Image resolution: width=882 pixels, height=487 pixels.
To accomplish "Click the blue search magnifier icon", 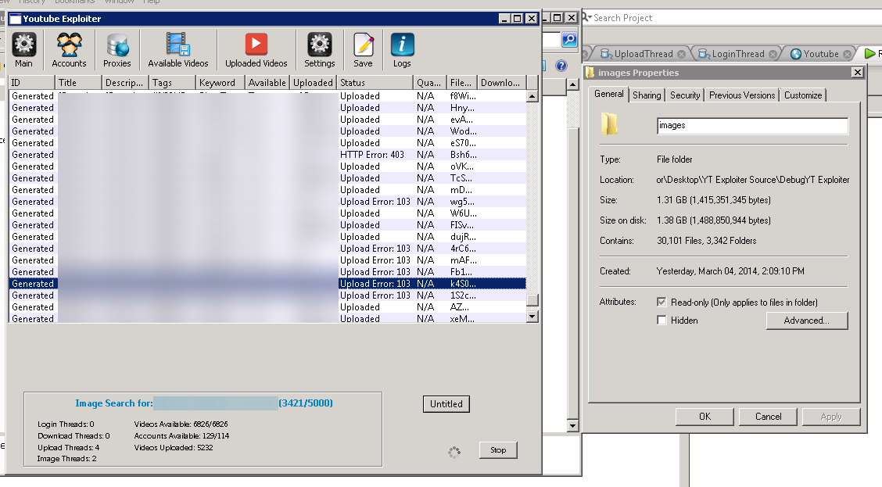I will (569, 39).
